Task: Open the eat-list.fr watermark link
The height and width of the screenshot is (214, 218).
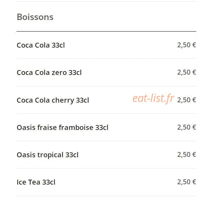Action: [x=153, y=98]
